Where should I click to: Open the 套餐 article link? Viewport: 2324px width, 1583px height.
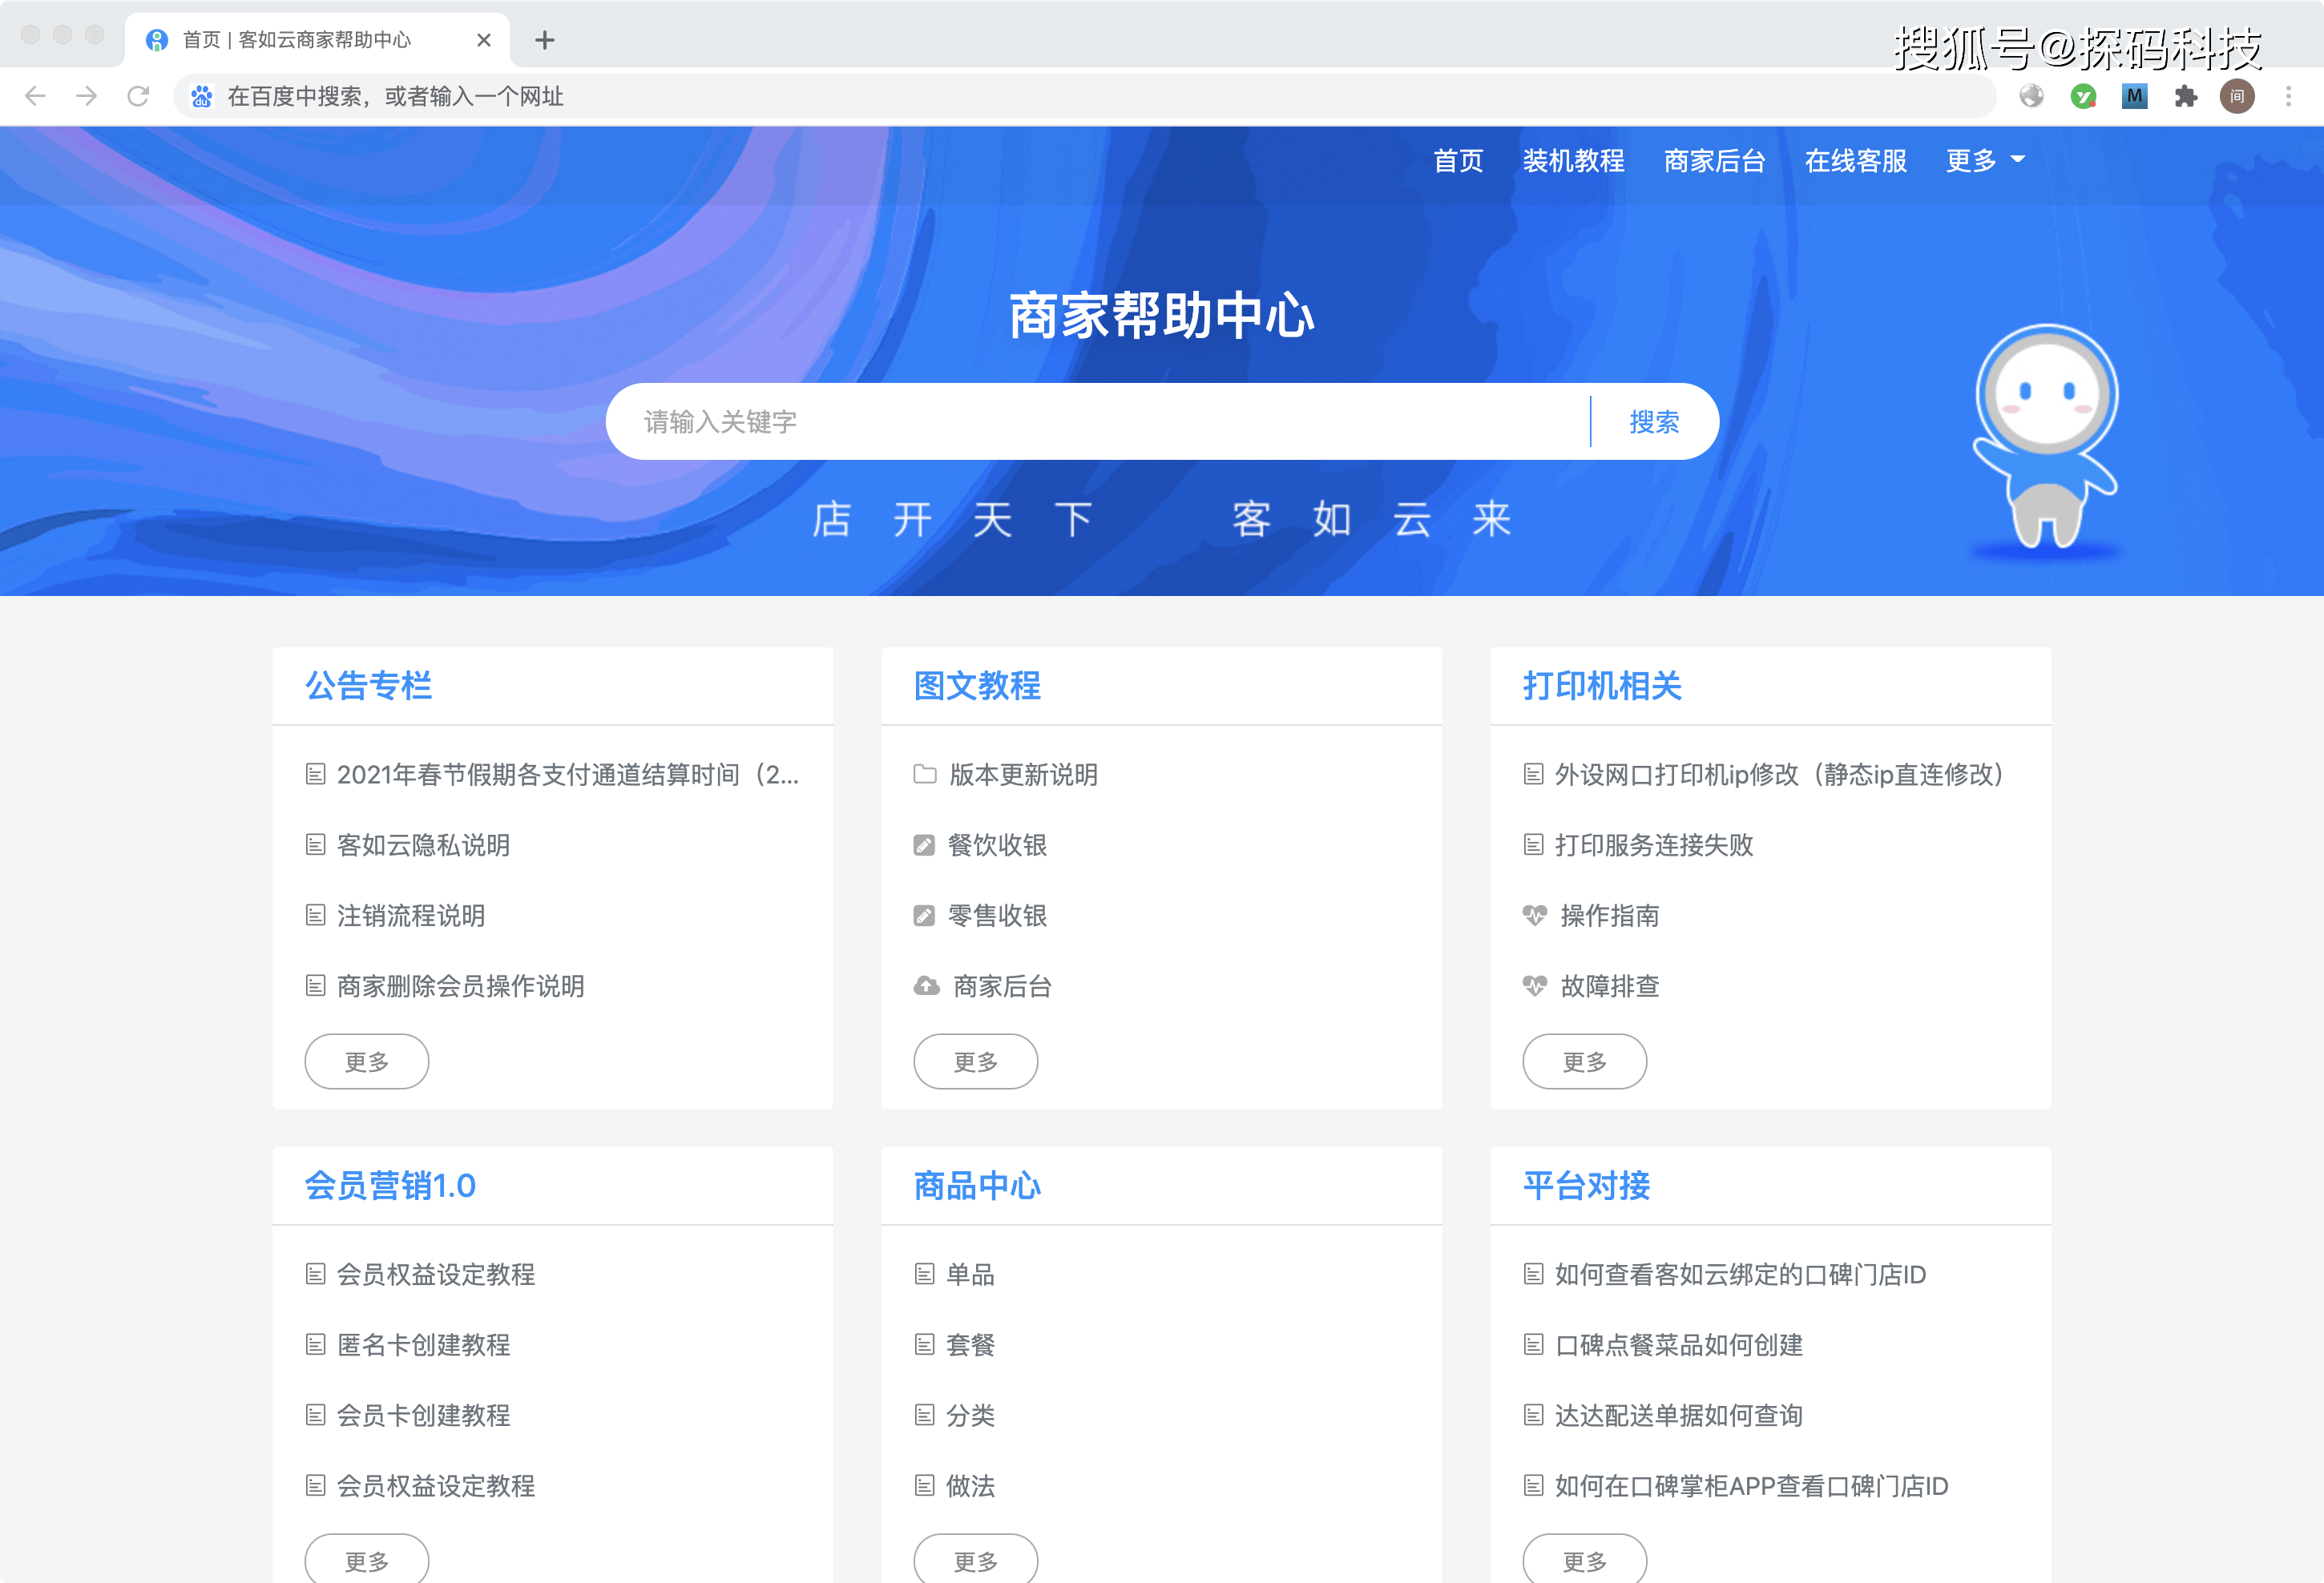click(970, 1345)
